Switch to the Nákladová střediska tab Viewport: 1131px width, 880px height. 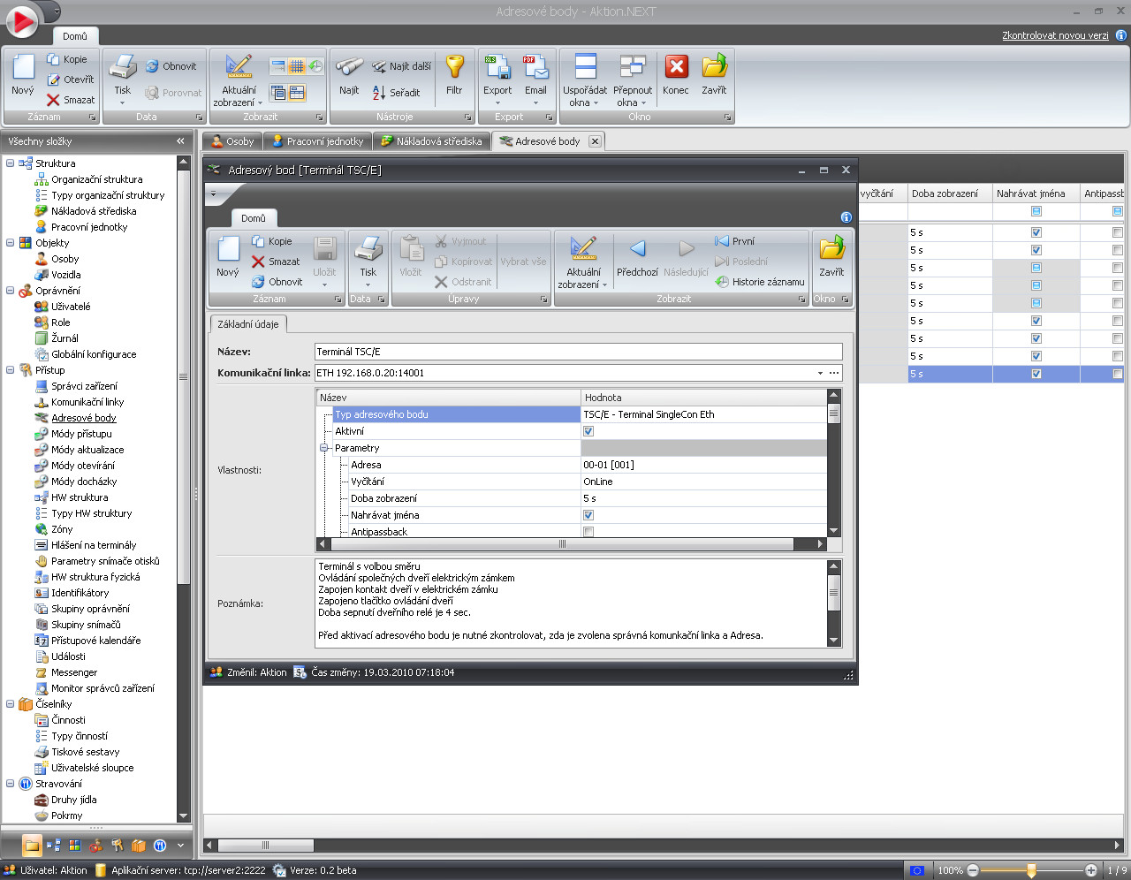click(432, 141)
